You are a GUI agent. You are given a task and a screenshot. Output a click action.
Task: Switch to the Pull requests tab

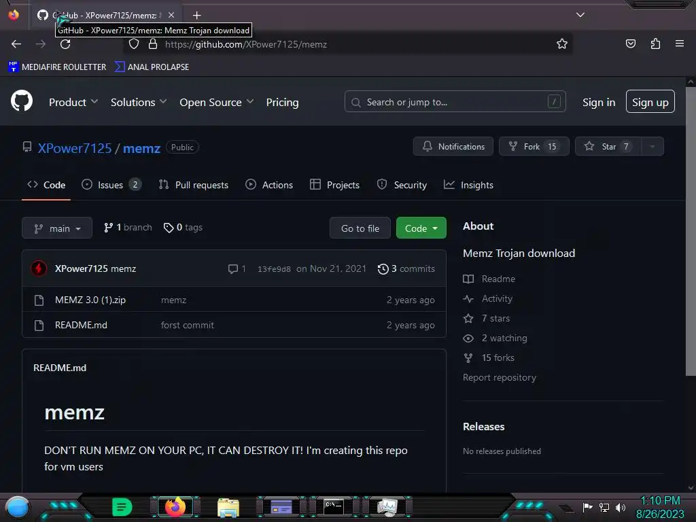point(194,185)
